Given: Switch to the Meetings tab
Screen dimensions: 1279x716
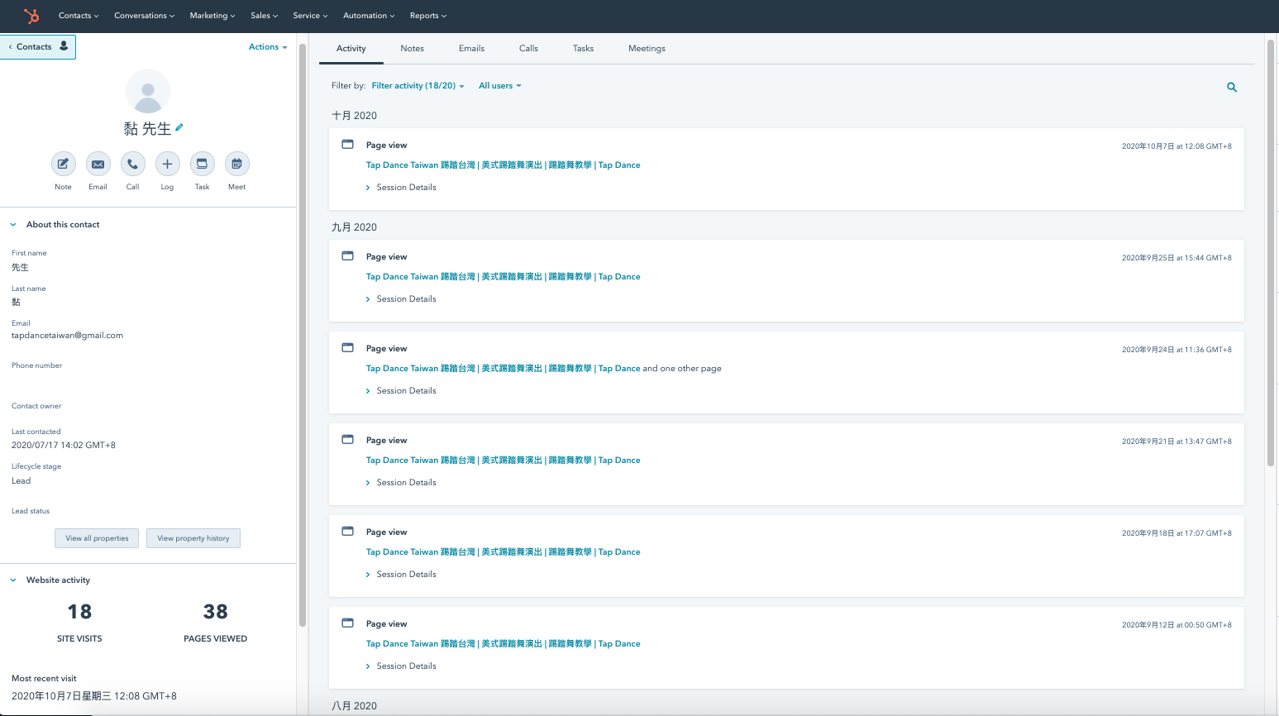Looking at the screenshot, I should 646,48.
